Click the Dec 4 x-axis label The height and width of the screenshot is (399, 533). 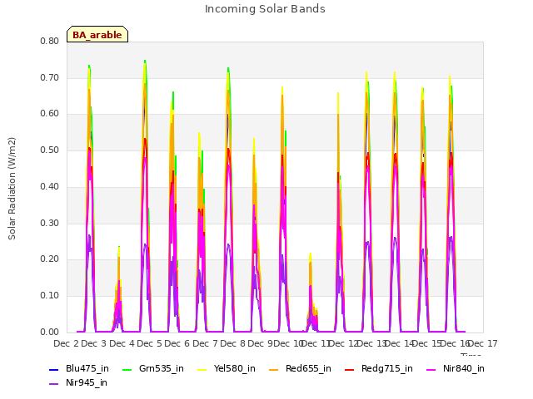tap(122, 343)
